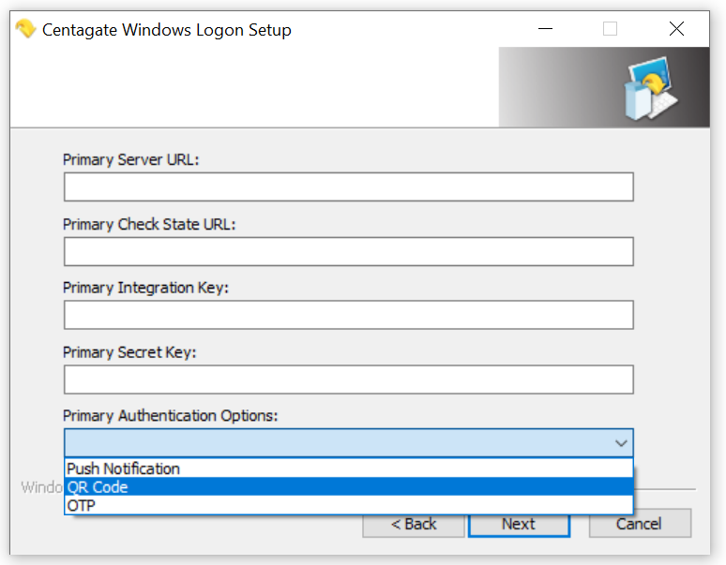
Task: Close the Centagate Windows Logon Setup window
Action: pos(676,29)
